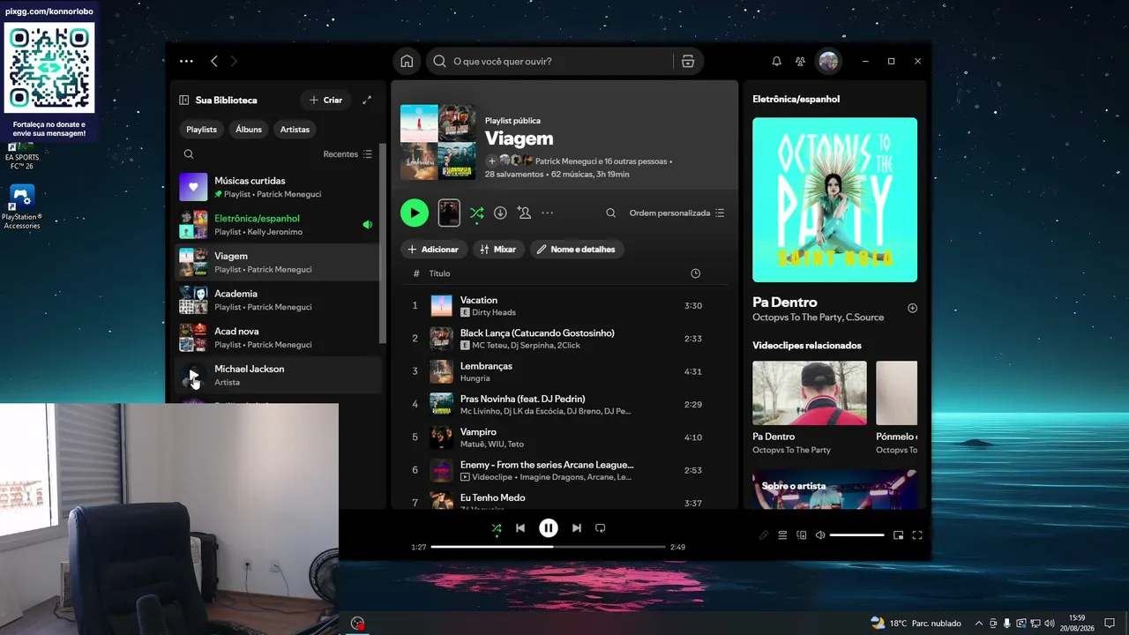Image resolution: width=1129 pixels, height=635 pixels.
Task: Open the Pa Dentro related video thumbnail
Action: pos(810,392)
